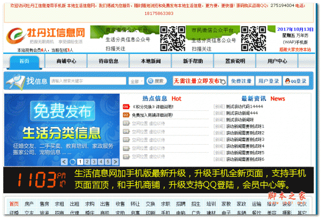
Task: Open the 置顶说明 navigation tab
Action: pyautogui.click(x=235, y=61)
